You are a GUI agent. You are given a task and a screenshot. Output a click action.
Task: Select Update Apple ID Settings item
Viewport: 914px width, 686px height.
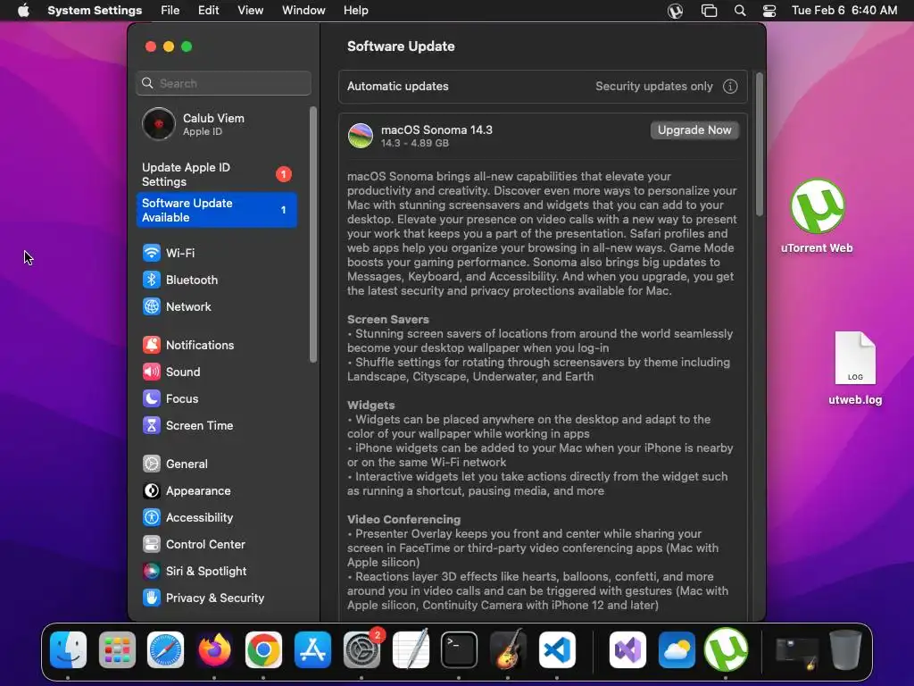[x=217, y=174]
